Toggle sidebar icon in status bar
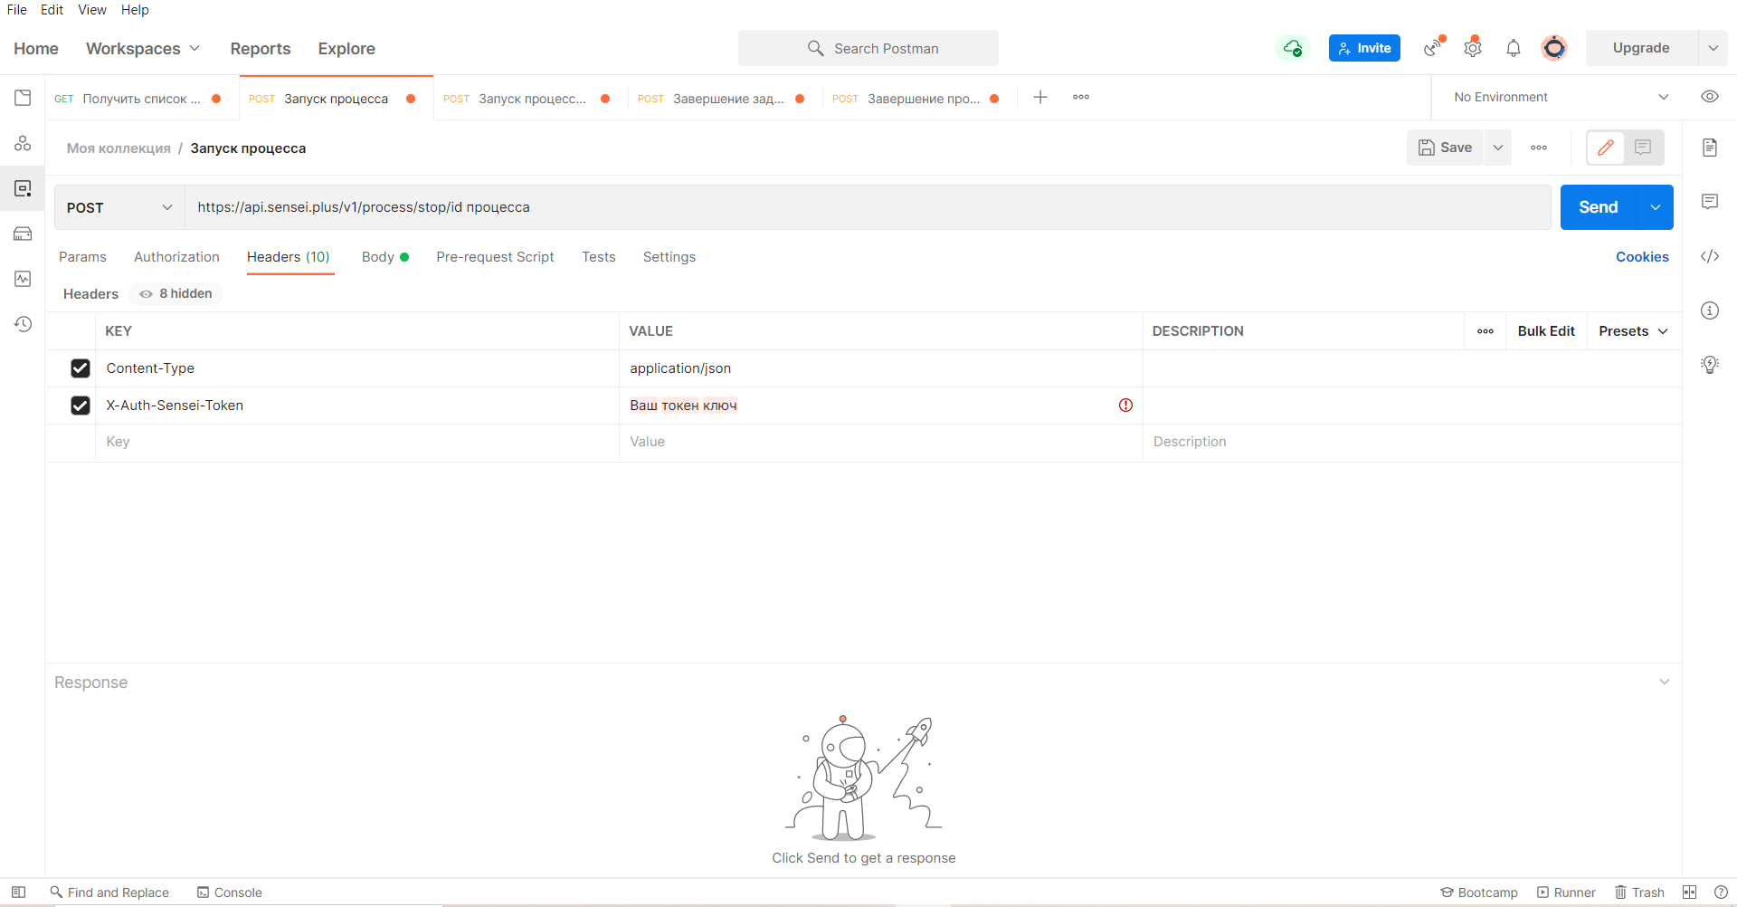Viewport: 1737px width, 907px height. point(18,892)
